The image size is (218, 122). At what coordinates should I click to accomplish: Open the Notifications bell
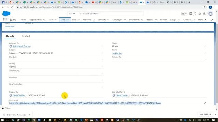click(204, 14)
